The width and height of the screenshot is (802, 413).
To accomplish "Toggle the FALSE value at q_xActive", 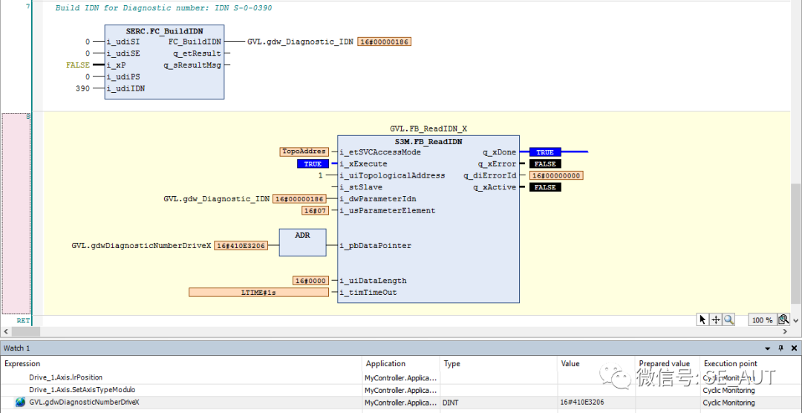I will [545, 188].
